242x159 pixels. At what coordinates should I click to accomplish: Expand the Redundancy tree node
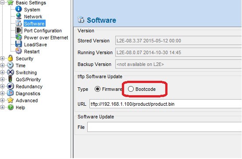[x=2, y=86]
